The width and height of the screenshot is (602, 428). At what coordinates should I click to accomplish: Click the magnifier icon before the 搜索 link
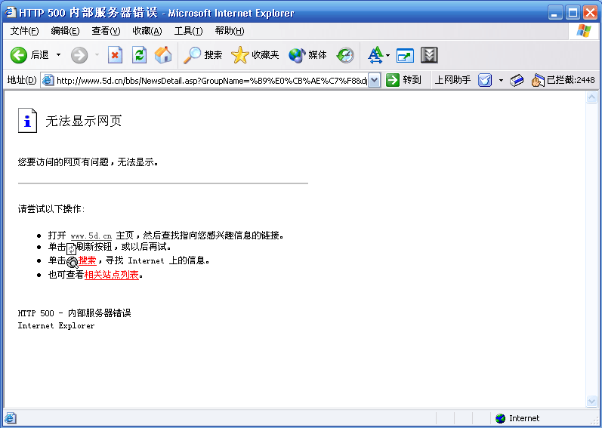73,262
